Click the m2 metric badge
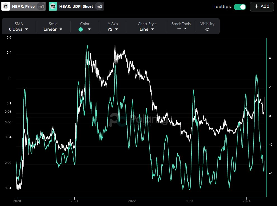The image size is (277, 206). pyautogui.click(x=99, y=6)
